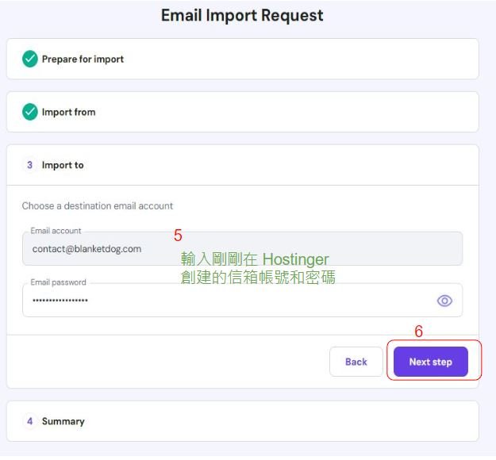Show password with the eye icon
This screenshot has width=496, height=460.
tap(444, 301)
